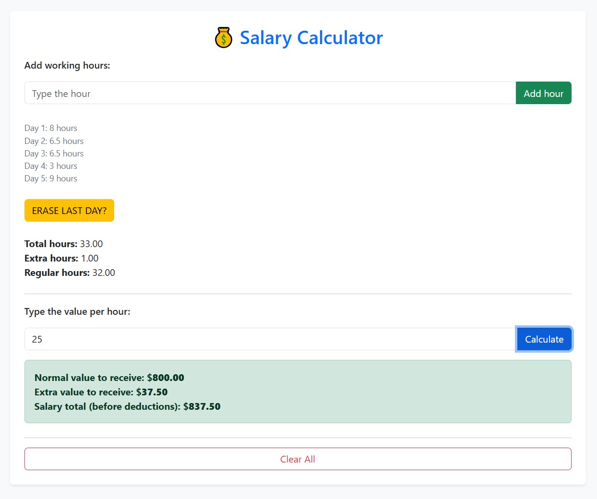Select the Day 1: 8 hours entry
This screenshot has width=597, height=499.
pyautogui.click(x=50, y=128)
